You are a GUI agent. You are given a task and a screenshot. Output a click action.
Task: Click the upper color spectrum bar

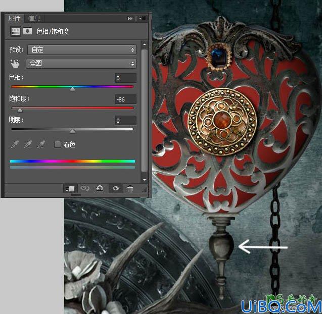(72, 162)
